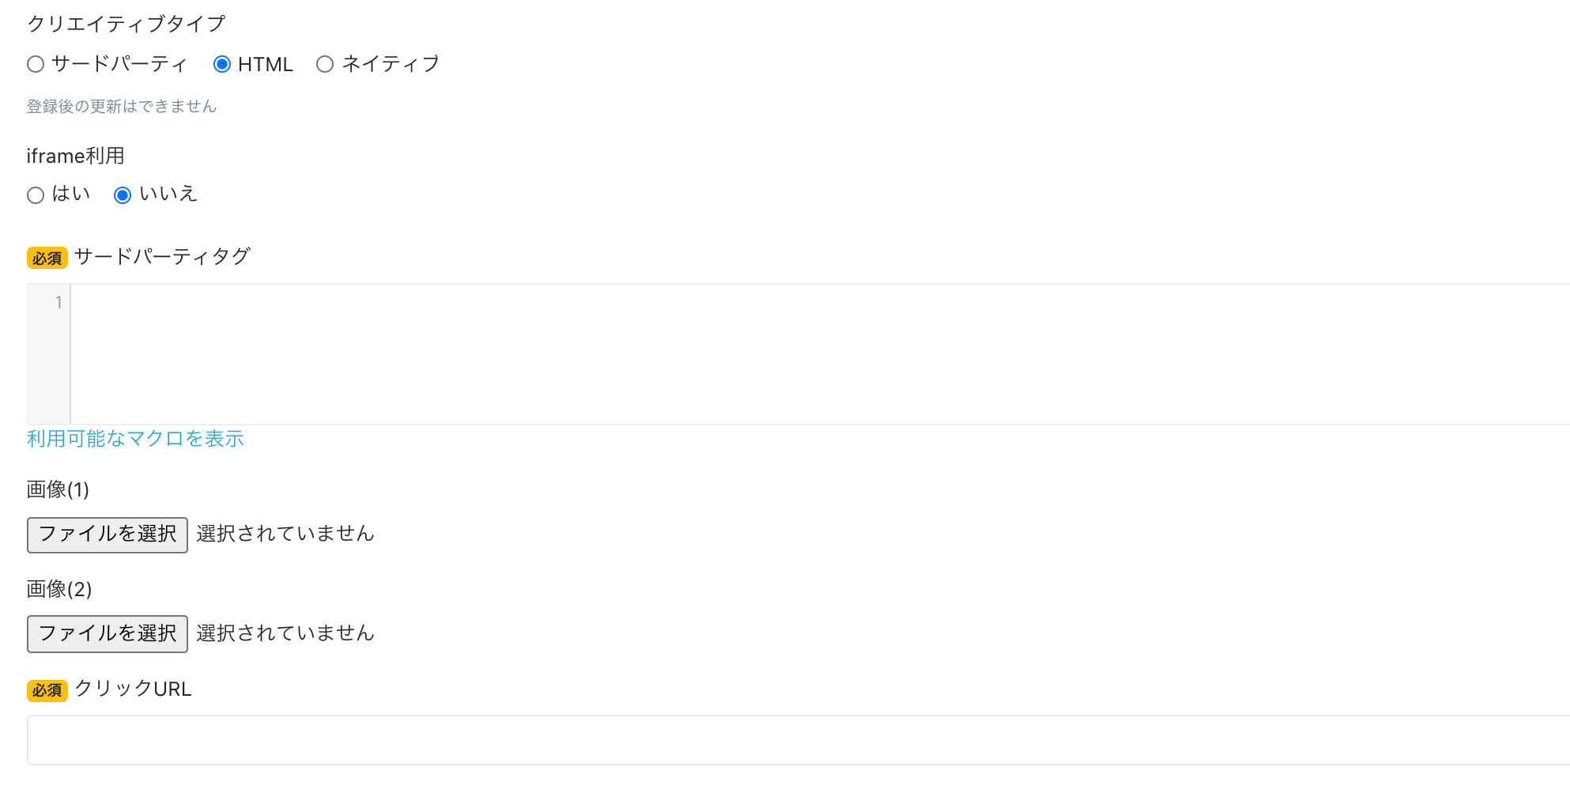
Task: Click ファイルを選択 button for 画像(2)
Action: (107, 633)
